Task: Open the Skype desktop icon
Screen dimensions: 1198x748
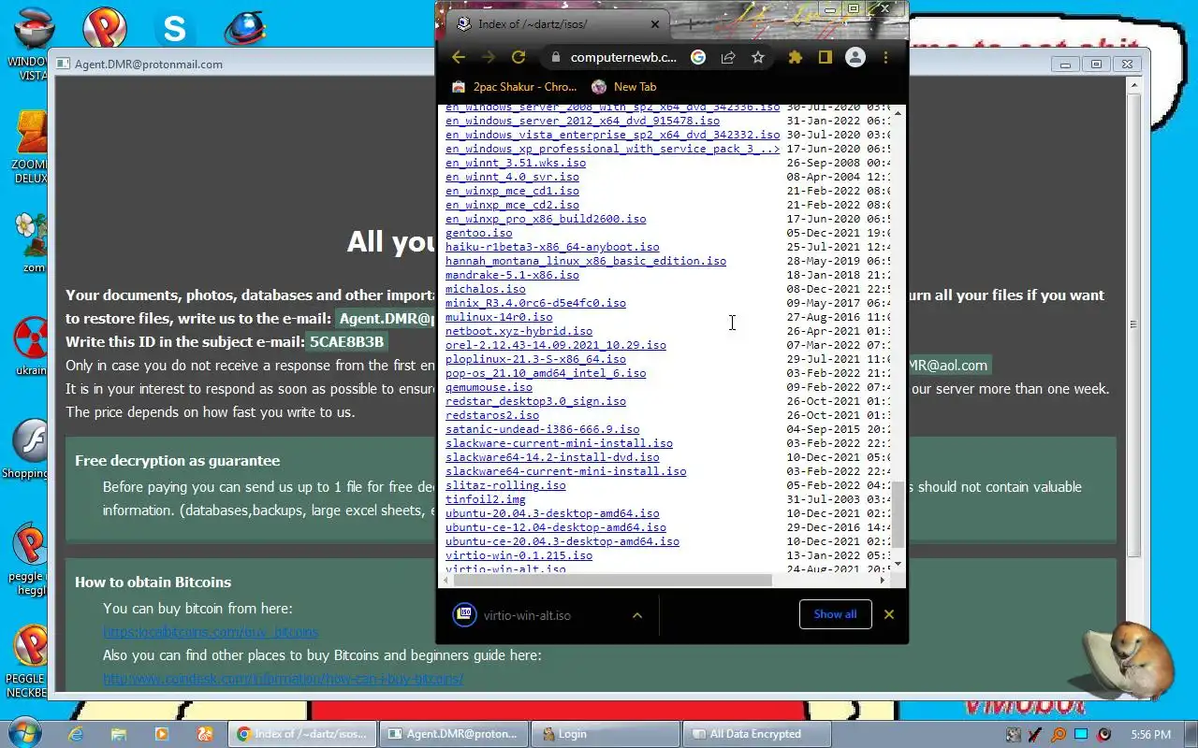Action: (174, 28)
